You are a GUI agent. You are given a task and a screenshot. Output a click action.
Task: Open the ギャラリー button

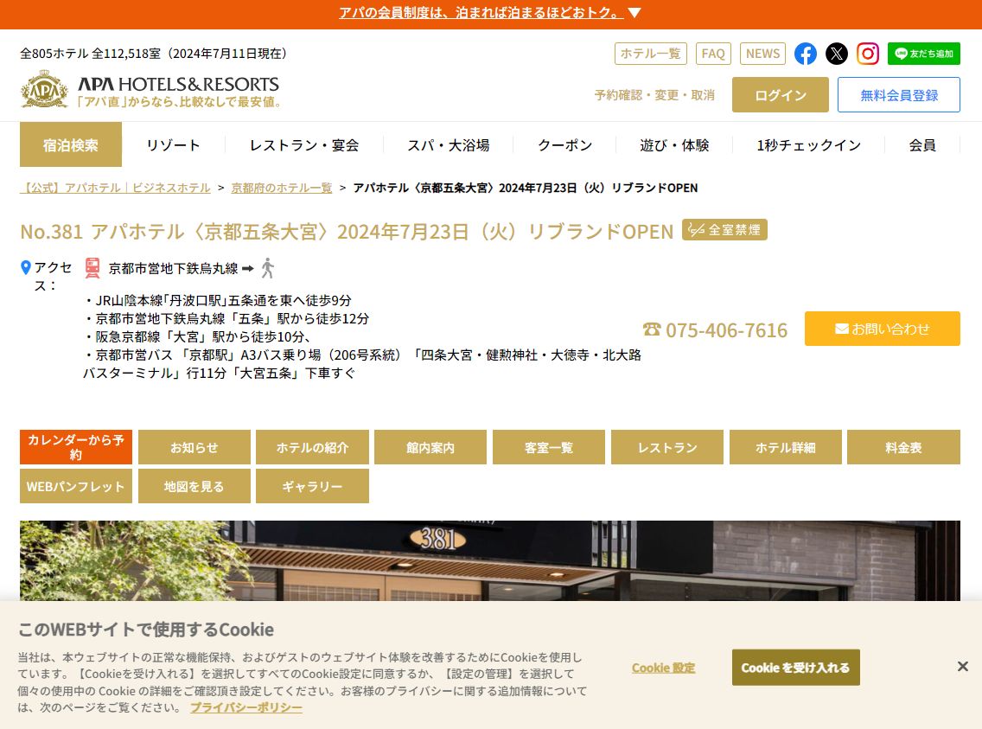[x=313, y=486]
